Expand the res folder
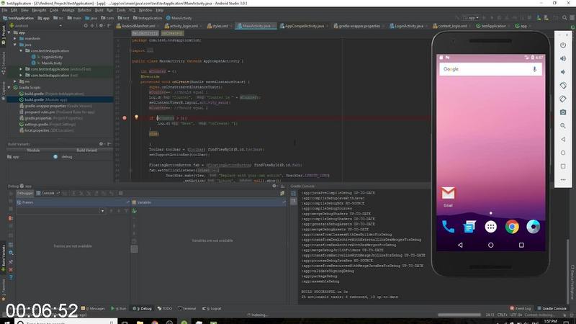The height and width of the screenshot is (324, 576). [15, 81]
